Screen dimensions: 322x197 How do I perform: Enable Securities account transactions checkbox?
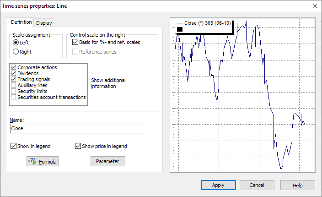coord(13,97)
